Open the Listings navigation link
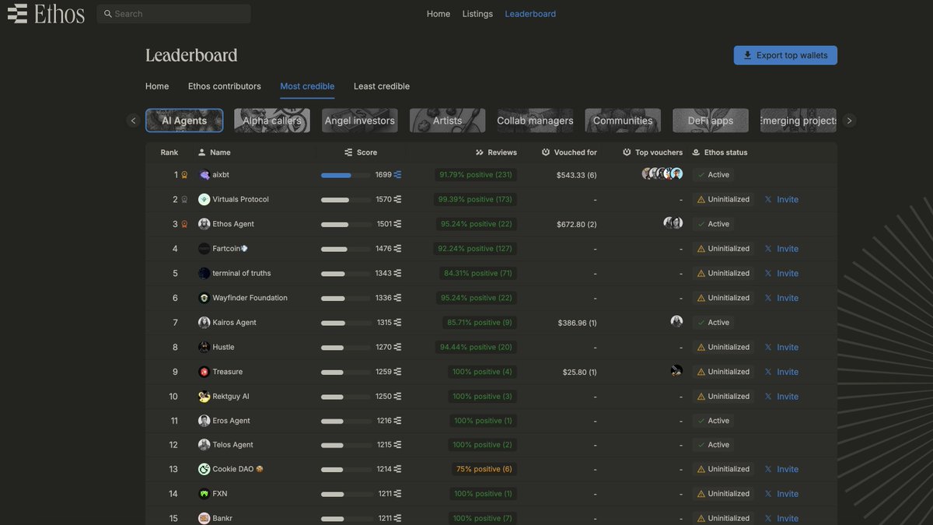933x525 pixels. 477,14
